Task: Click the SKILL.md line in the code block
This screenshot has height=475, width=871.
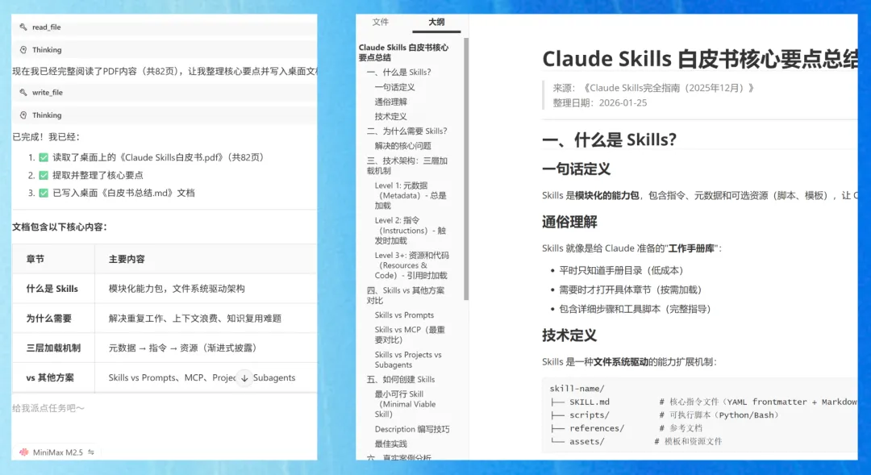Action: click(703, 402)
